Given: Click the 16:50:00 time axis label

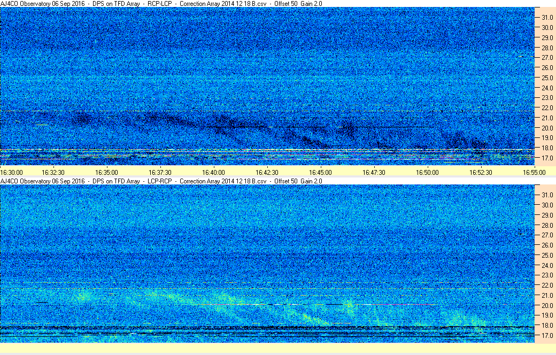Looking at the screenshot, I should (x=427, y=173).
